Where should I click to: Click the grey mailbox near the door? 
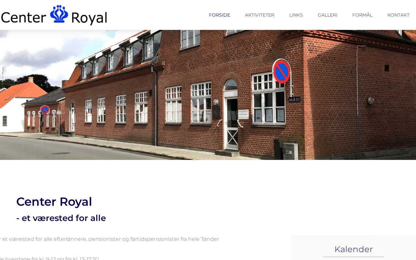[290, 151]
